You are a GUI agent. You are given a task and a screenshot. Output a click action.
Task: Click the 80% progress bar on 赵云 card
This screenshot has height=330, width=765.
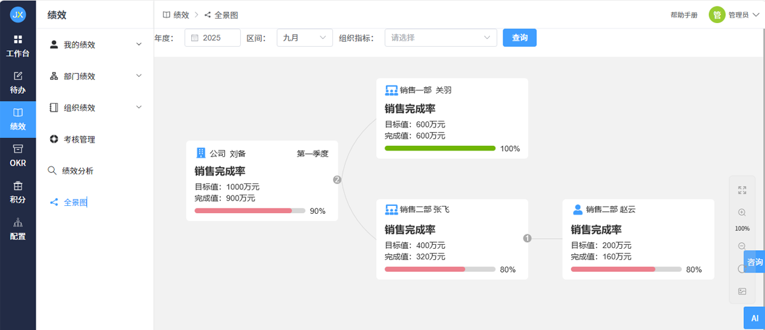click(626, 269)
